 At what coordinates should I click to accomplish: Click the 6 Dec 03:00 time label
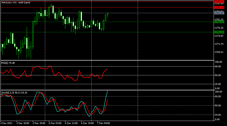click(x=55, y=123)
